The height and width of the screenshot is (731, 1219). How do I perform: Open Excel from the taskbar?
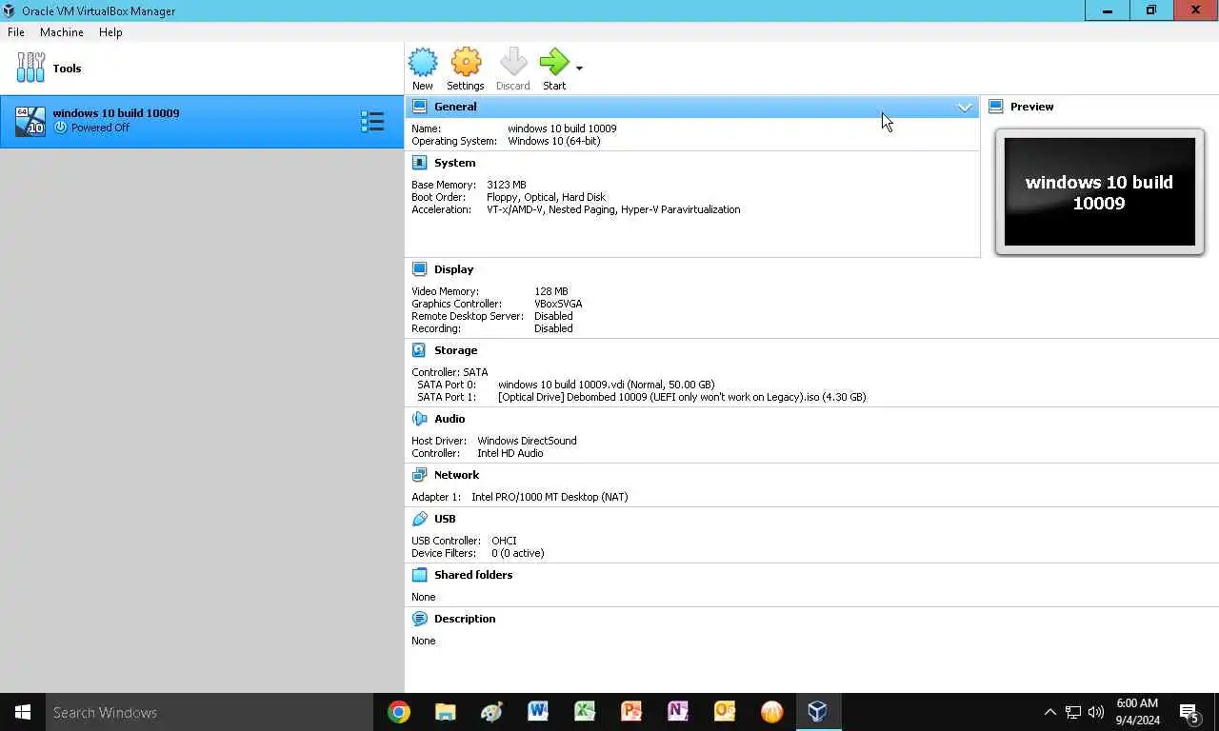(585, 712)
